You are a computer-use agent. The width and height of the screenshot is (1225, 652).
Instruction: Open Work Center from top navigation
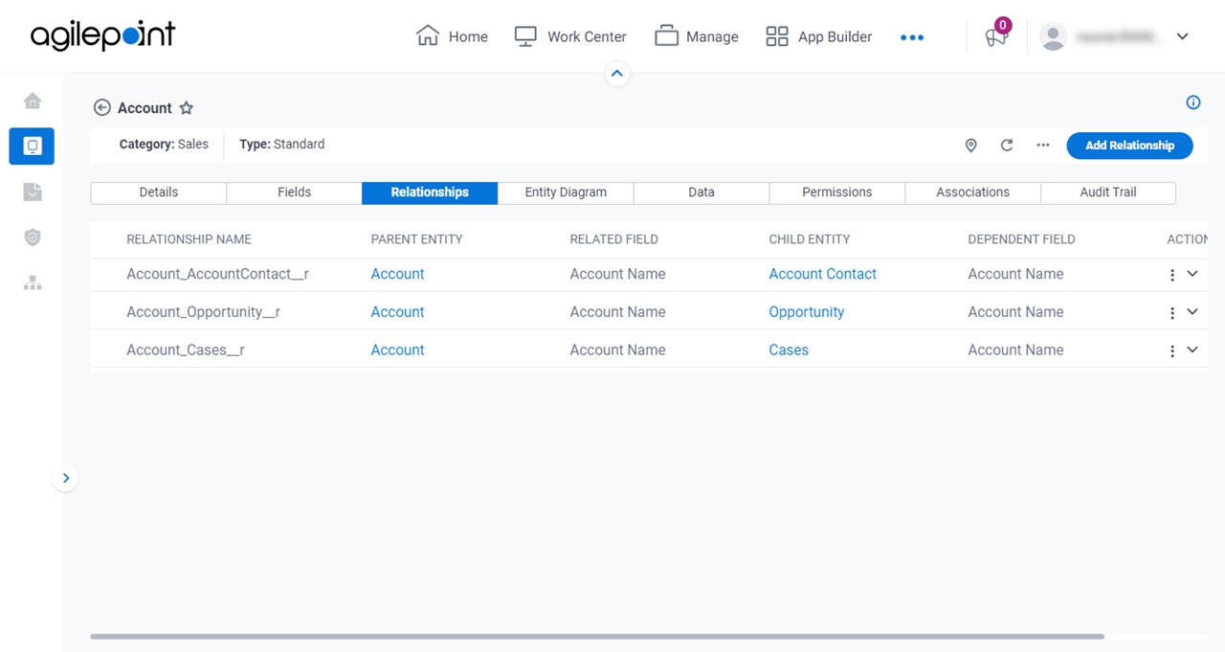(x=570, y=36)
